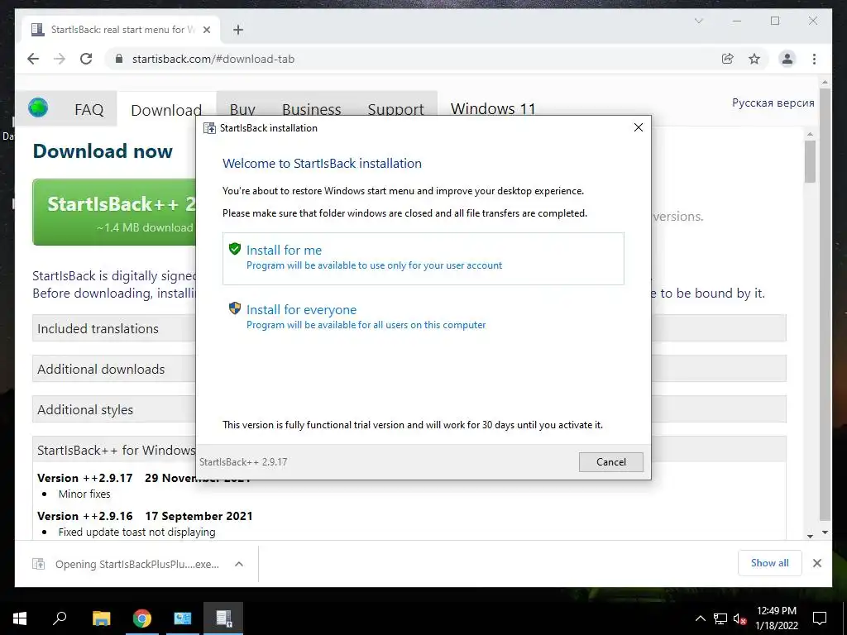Open the Business tab on website
The height and width of the screenshot is (635, 847).
311,110
